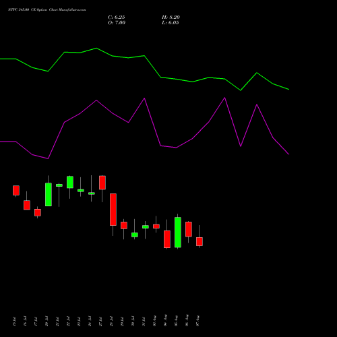This screenshot has height=337, width=337.
Task: Click the first red candle above 15 Jul
Action: click(16, 190)
